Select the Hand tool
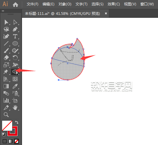The height and width of the screenshot is (145, 158). click(x=15, y=108)
